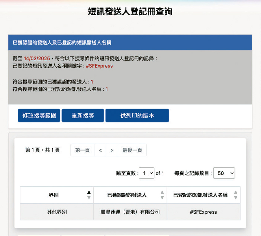The height and width of the screenshot is (236, 261).
Task: Click the 第 1 頁，共 1 頁 page indicator
Action: tap(42, 150)
